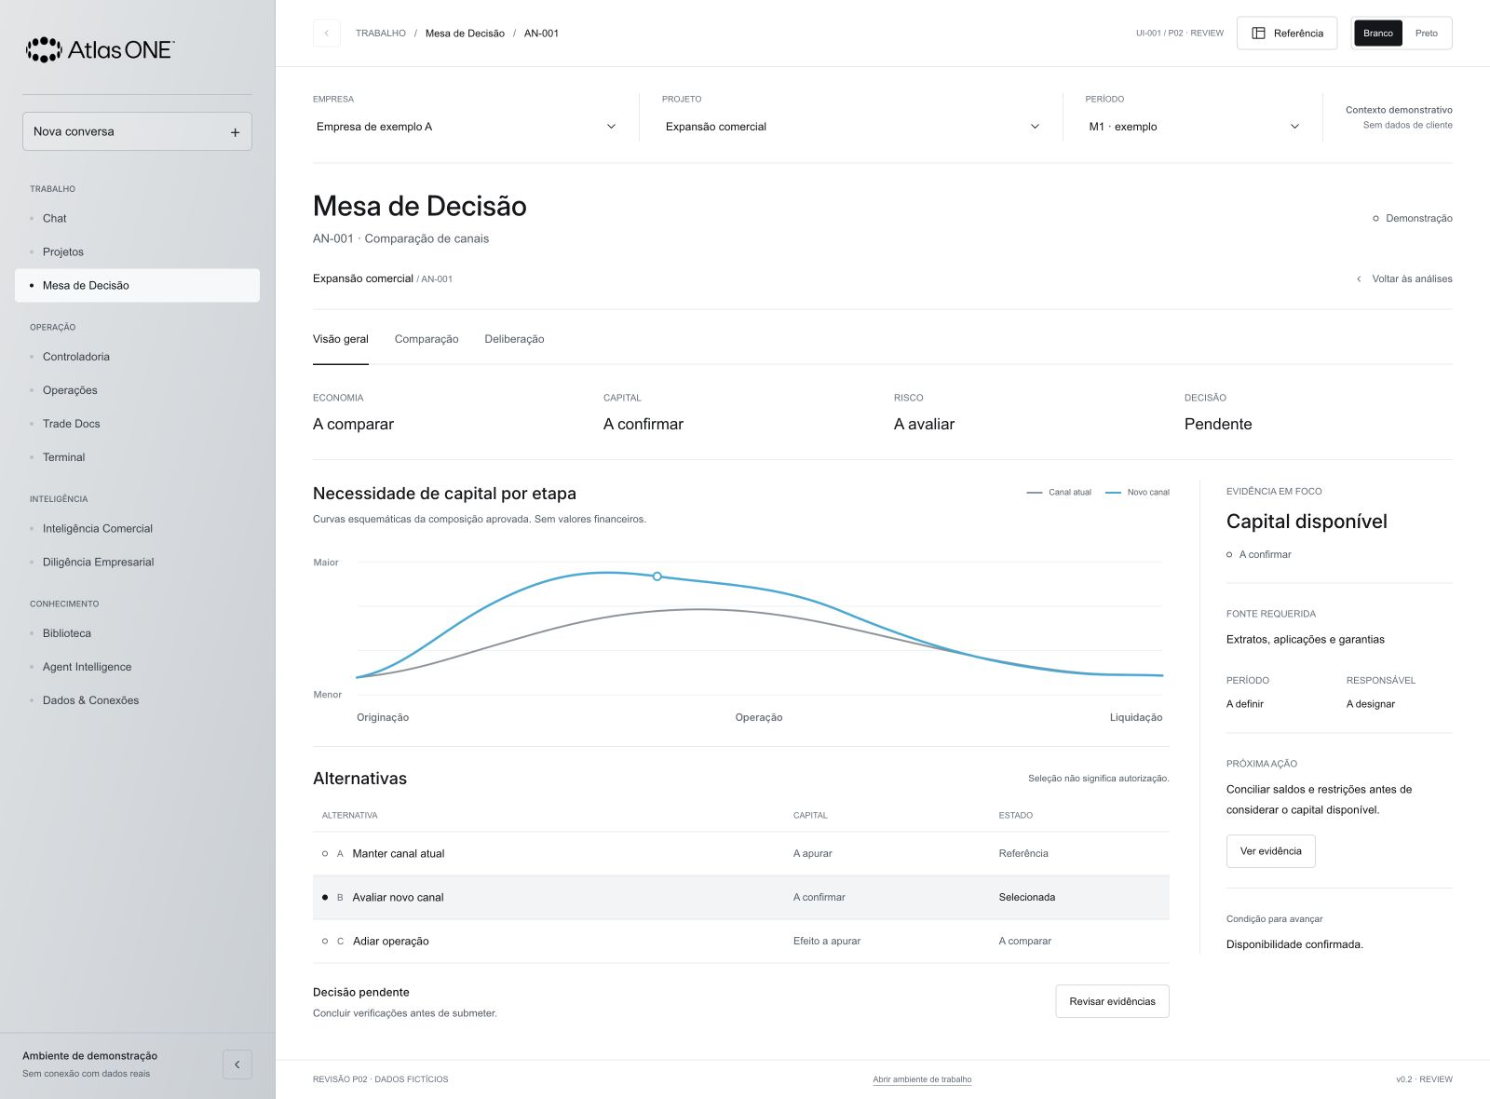Open the Abrir ambiente de trabalho link
Screen dimensions: 1490x1099
coord(922,1079)
